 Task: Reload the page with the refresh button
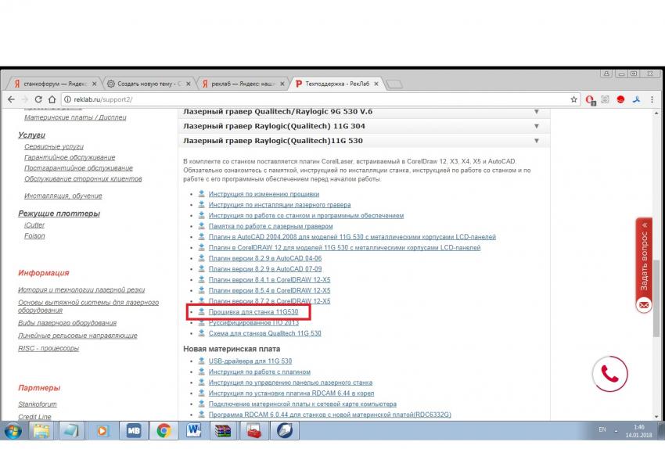[x=38, y=99]
